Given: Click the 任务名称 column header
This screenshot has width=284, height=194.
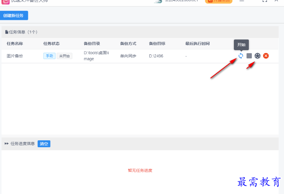Looking at the screenshot, I should [15, 44].
